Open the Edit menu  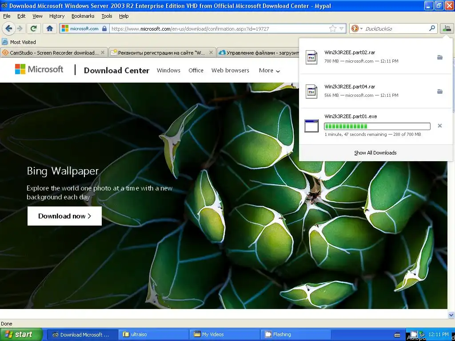click(x=21, y=16)
